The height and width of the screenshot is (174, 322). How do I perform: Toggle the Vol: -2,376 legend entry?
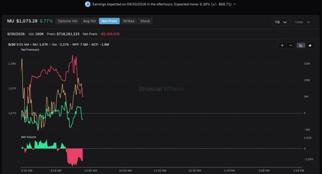[x=60, y=44]
